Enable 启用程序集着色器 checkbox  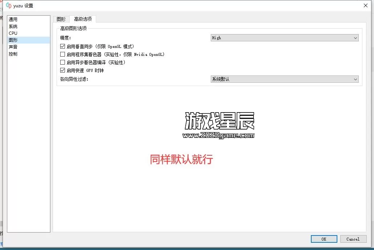tap(63, 54)
